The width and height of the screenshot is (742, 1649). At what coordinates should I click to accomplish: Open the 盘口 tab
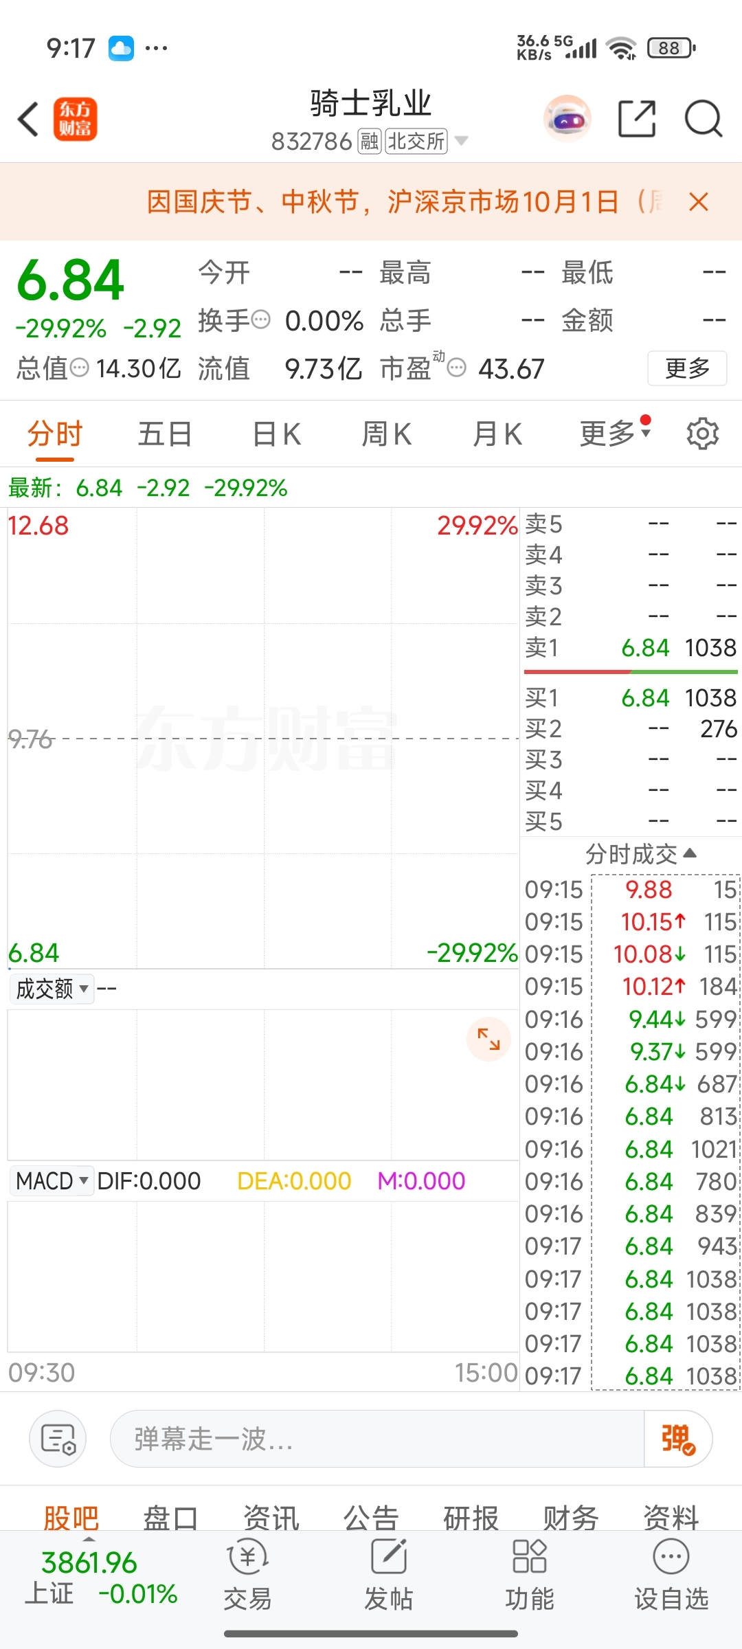[171, 1518]
